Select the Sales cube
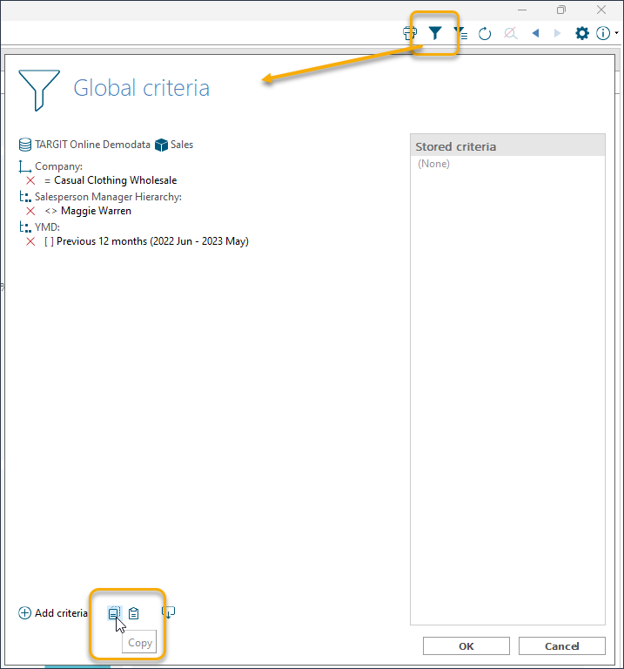The width and height of the screenshot is (624, 669). 182,145
